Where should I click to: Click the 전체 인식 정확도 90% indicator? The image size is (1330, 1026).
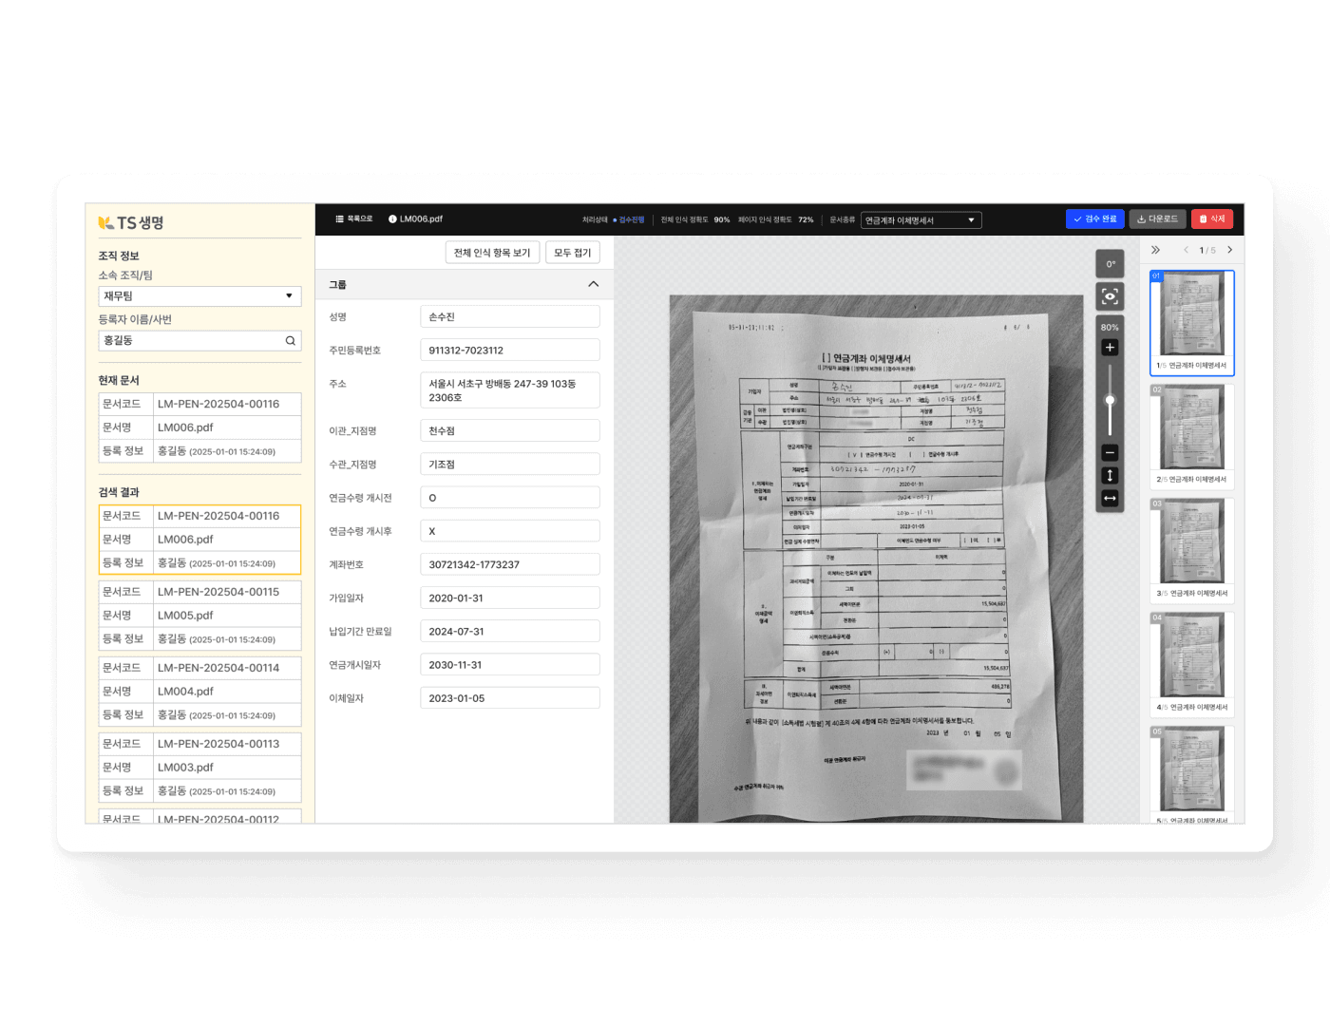[695, 219]
